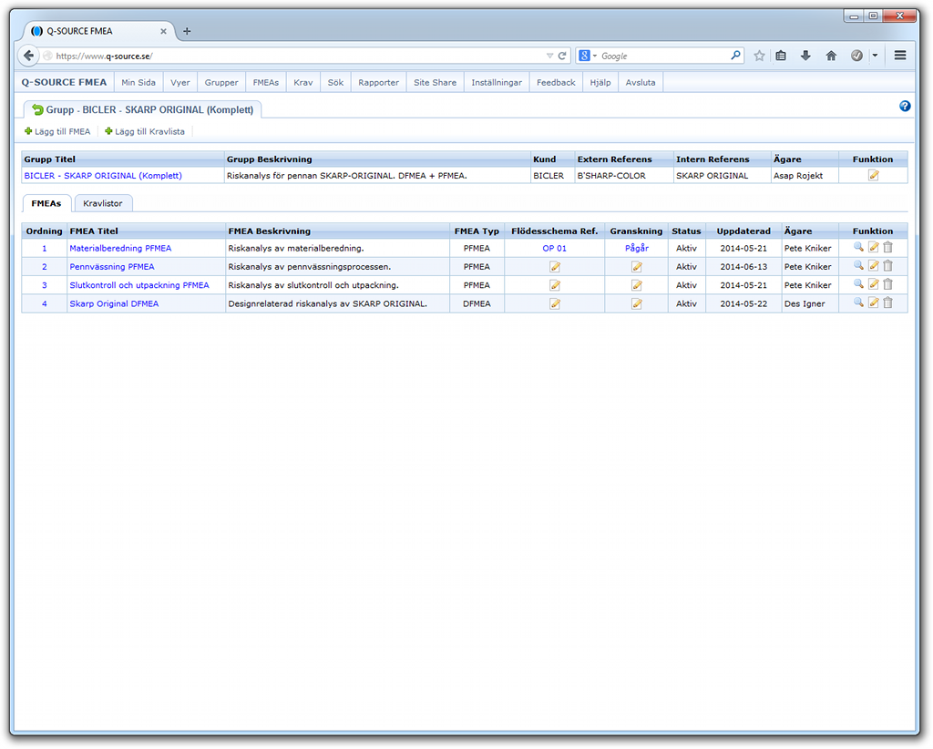This screenshot has width=933, height=749.
Task: Open the Rapporter menu
Action: point(378,82)
